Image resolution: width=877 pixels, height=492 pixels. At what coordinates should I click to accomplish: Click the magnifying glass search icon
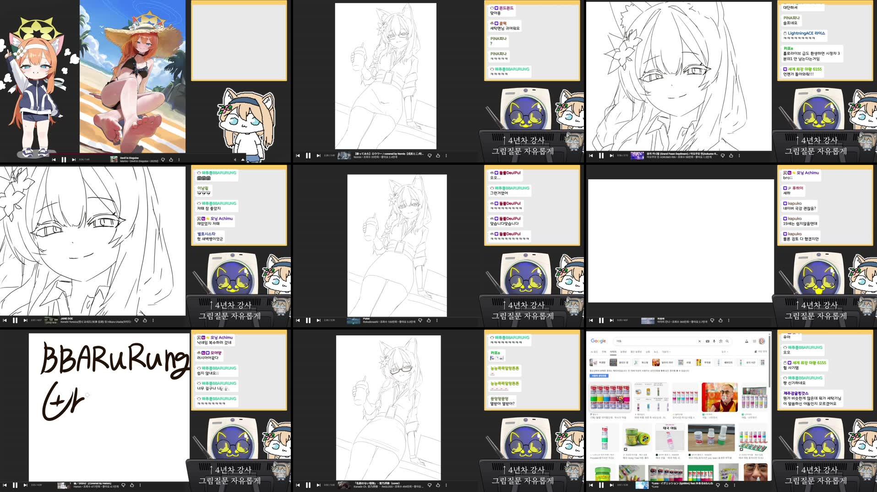point(727,341)
